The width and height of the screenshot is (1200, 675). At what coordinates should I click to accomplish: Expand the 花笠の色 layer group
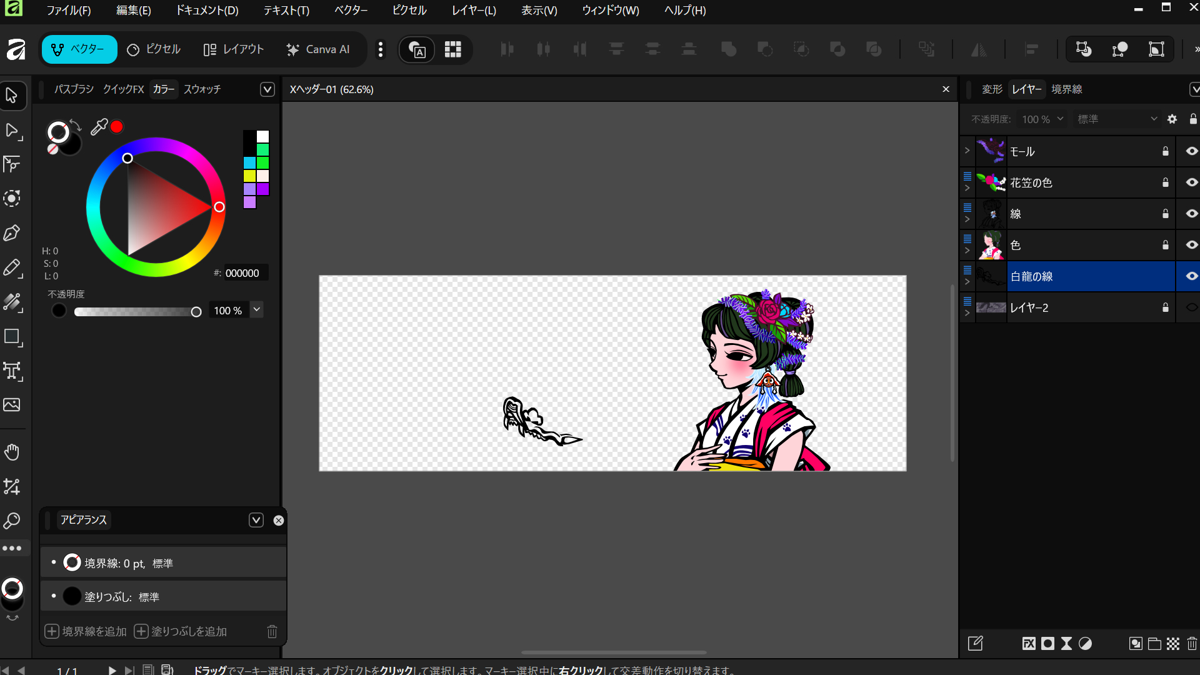(x=967, y=188)
